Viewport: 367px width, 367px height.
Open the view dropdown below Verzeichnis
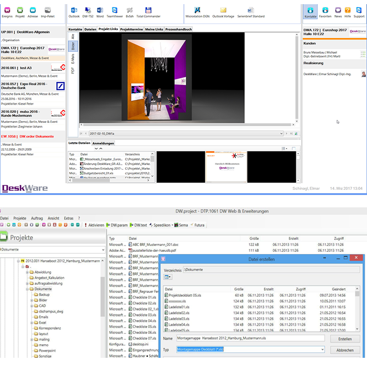168,277
